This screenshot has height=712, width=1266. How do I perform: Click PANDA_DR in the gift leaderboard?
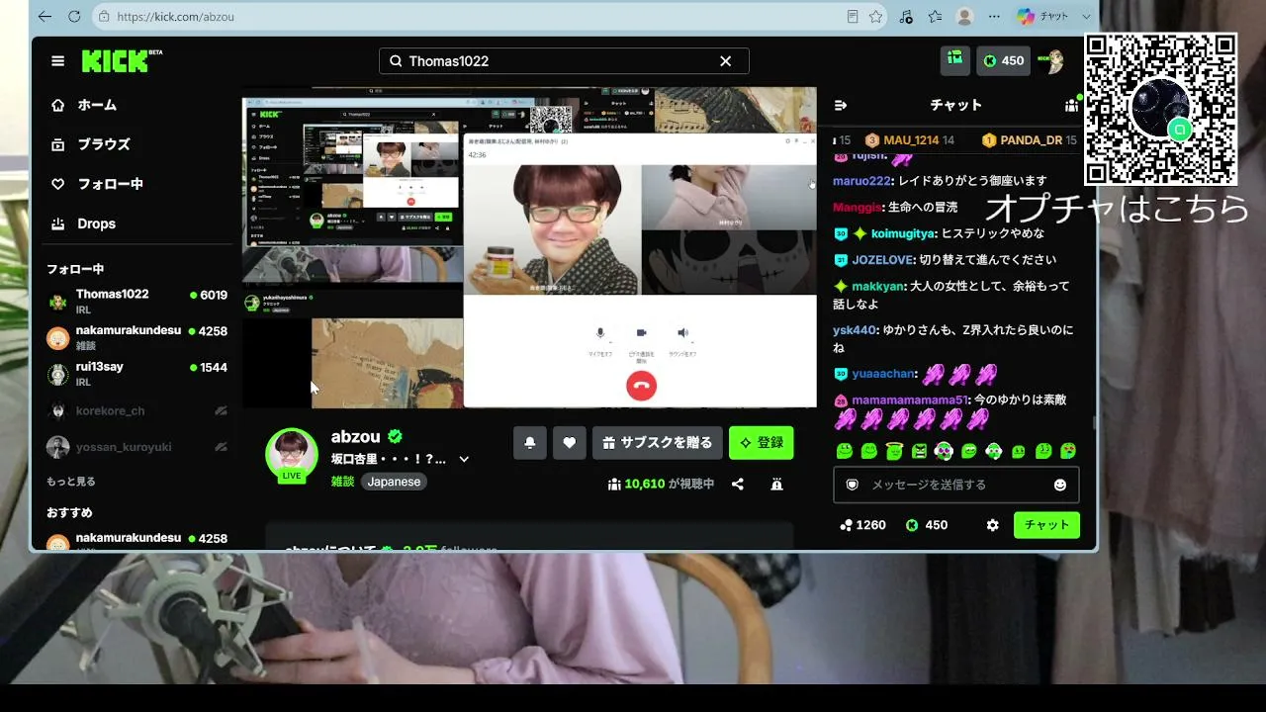(1030, 140)
